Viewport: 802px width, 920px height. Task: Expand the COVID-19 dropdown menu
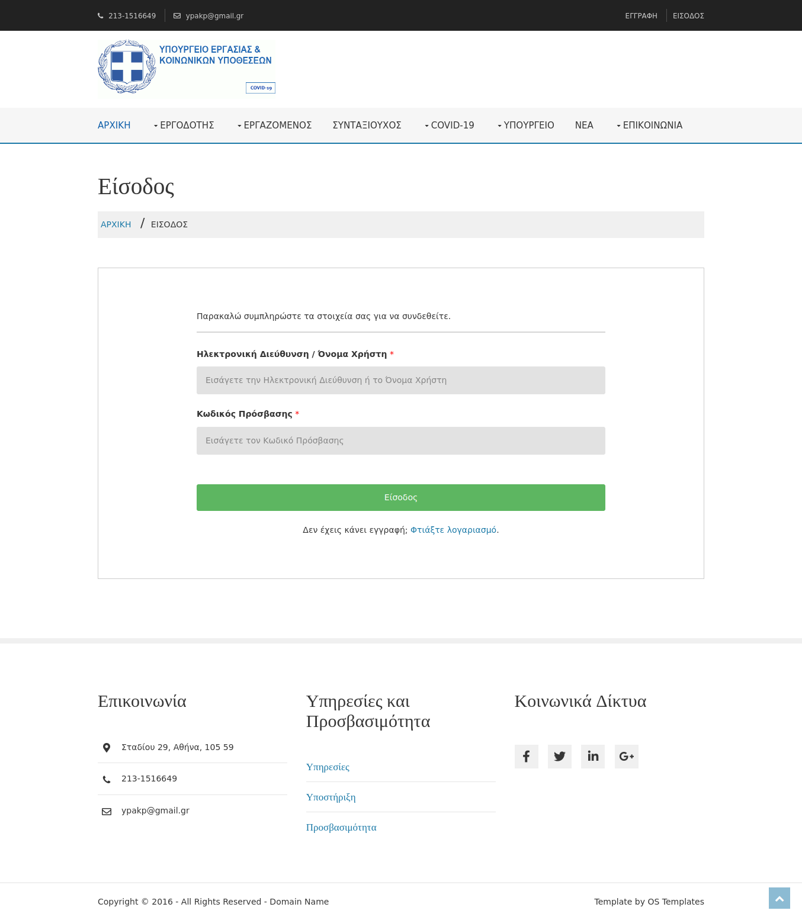click(450, 126)
